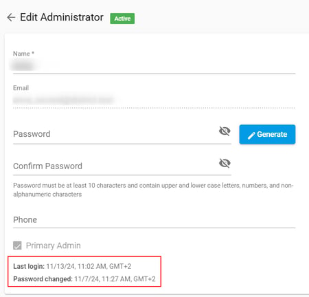Click the Email field label
The width and height of the screenshot is (309, 297).
point(21,88)
